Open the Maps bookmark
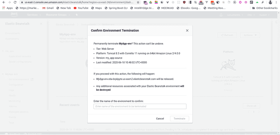Image resolution: width=280 pixels, height=135 pixels. [x=97, y=8]
